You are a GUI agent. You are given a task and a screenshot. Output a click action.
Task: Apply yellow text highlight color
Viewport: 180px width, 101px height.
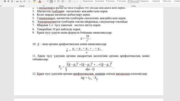(34, 1)
